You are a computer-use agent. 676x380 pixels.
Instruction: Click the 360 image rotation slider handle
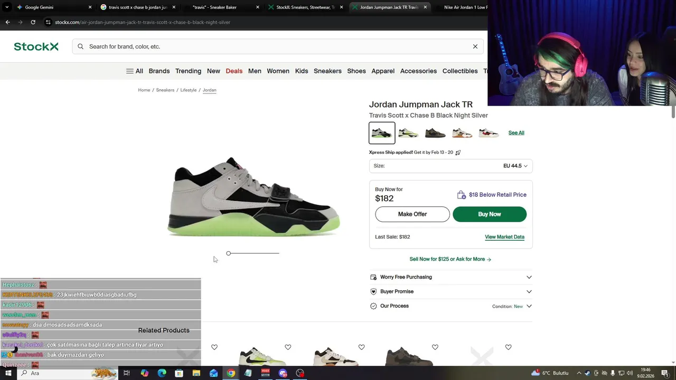coord(229,253)
